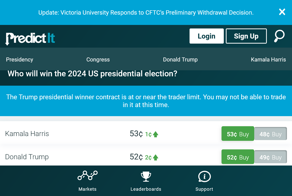Open the 2024 presidential election market title
This screenshot has height=196, width=292.
(92, 74)
